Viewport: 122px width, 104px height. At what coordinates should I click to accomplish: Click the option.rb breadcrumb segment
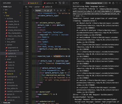coord(47,7)
